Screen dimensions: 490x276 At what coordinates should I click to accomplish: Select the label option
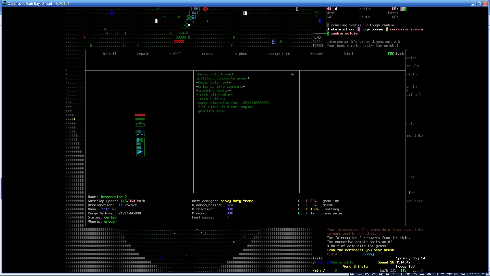(x=348, y=54)
